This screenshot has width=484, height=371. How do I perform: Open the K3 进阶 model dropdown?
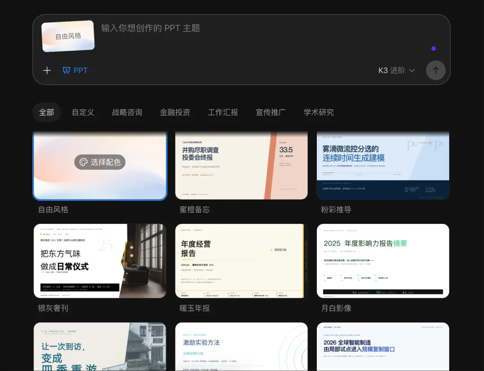pyautogui.click(x=396, y=70)
